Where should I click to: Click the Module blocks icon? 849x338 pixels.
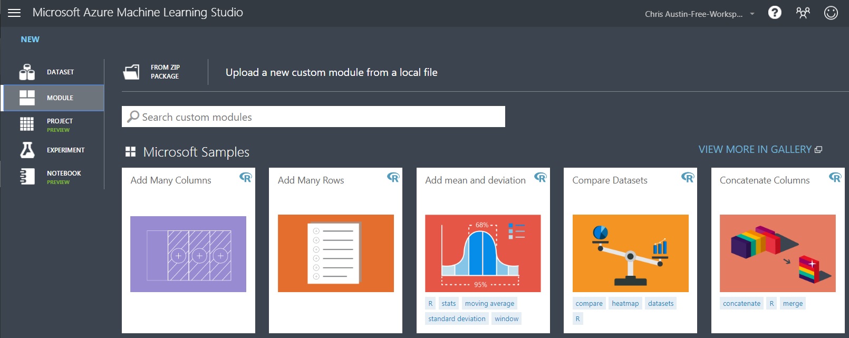27,98
